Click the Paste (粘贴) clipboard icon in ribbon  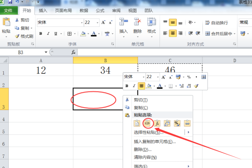click(x=6, y=22)
